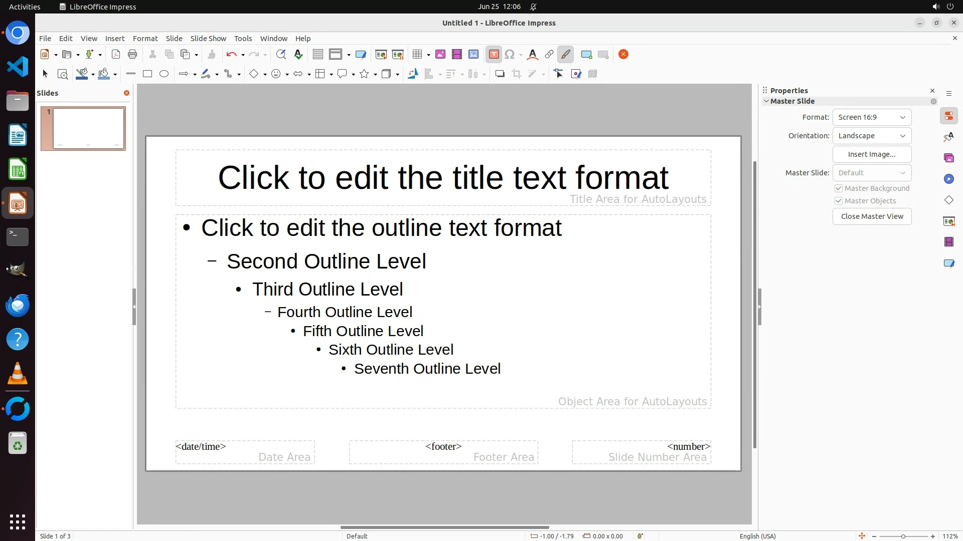This screenshot has width=963, height=541.
Task: Toggle the Master Background checkbox
Action: pos(839,188)
